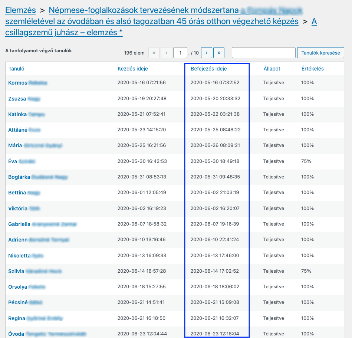Viewport: 352px width, 338px height.
Task: Open student Éva profile link
Action: coord(22,161)
